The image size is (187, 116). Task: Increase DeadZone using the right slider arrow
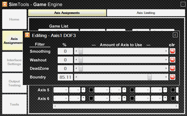166,68
